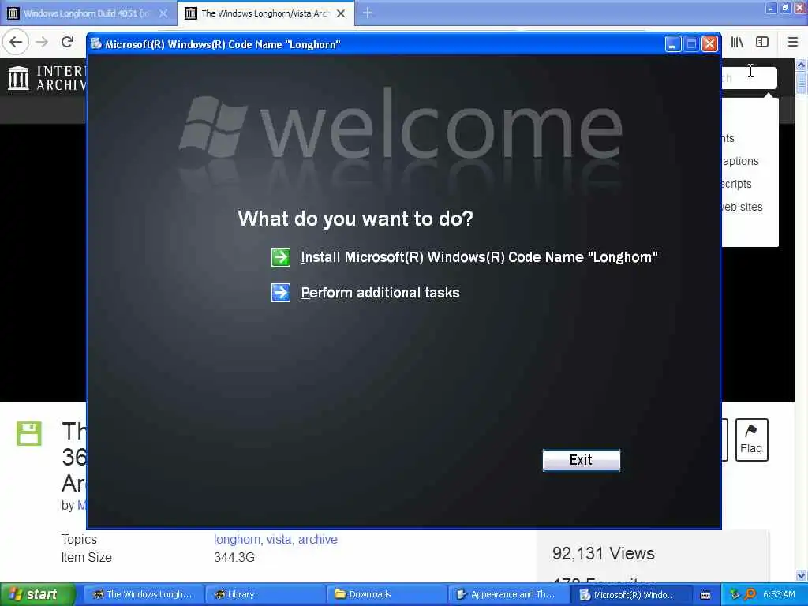Open a new browser tab with plus icon
The height and width of the screenshot is (606, 808).
368,13
